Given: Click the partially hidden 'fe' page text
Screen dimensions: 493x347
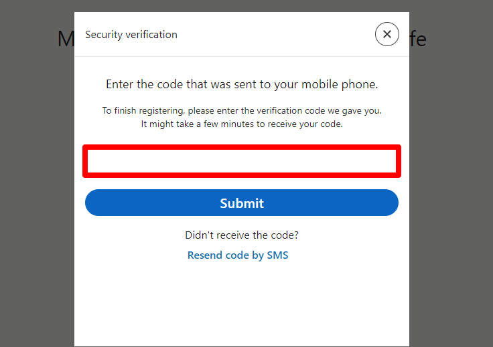Looking at the screenshot, I should coord(418,39).
